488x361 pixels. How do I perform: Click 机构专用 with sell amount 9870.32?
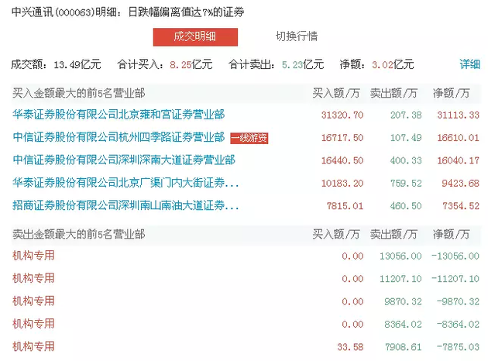[34, 301]
